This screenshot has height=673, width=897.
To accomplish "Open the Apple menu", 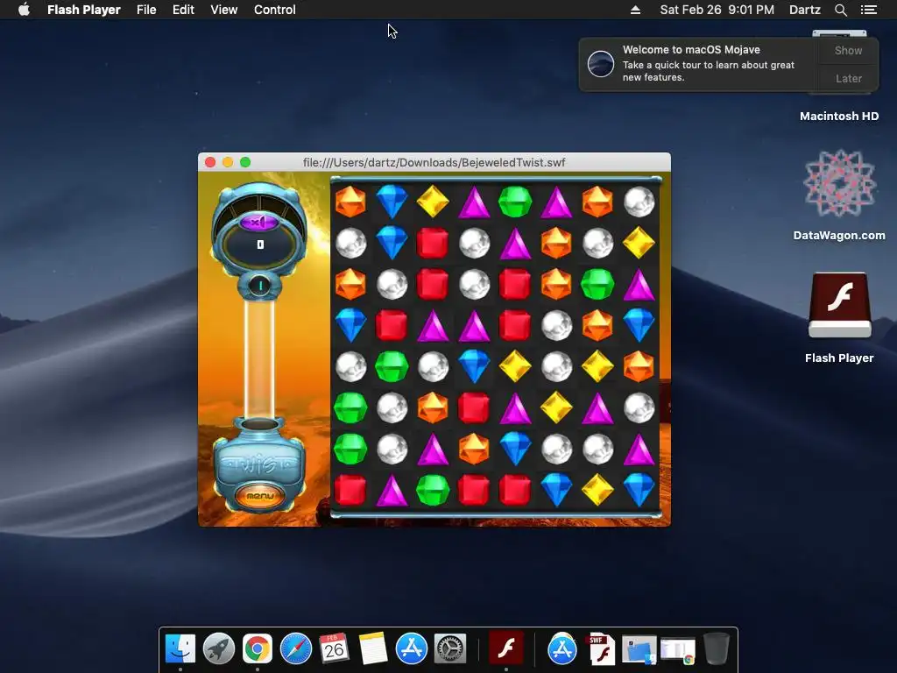I will (24, 10).
